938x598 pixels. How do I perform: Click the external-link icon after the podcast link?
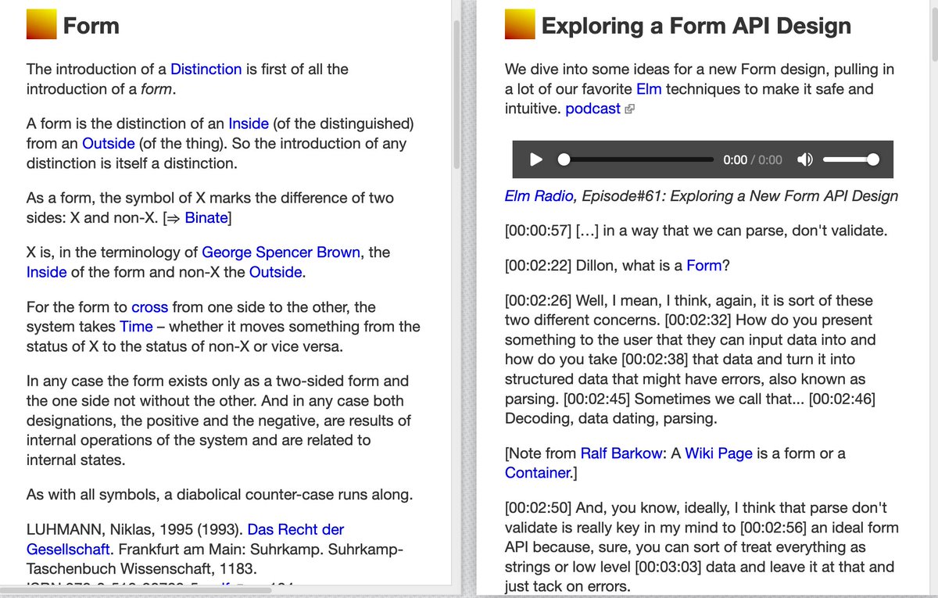coord(628,107)
